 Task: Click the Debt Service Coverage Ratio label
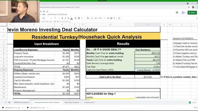[100, 63]
